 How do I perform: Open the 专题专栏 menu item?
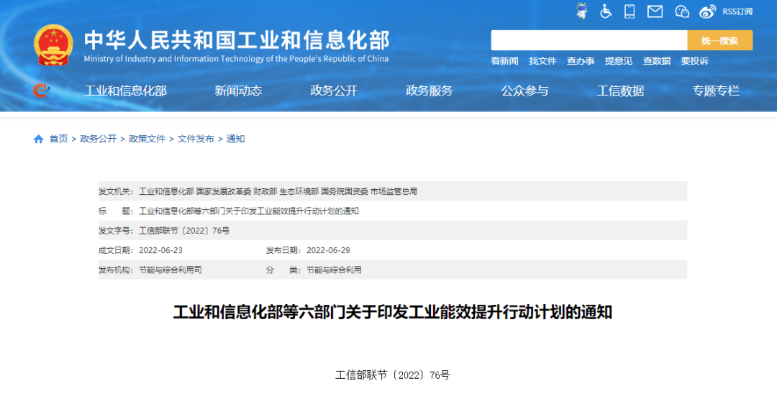716,91
